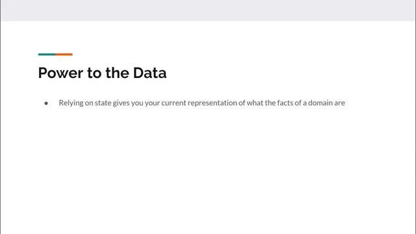The image size is (416, 234).
Task: Click the word 'your' in the bullet text
Action: coord(152,103)
